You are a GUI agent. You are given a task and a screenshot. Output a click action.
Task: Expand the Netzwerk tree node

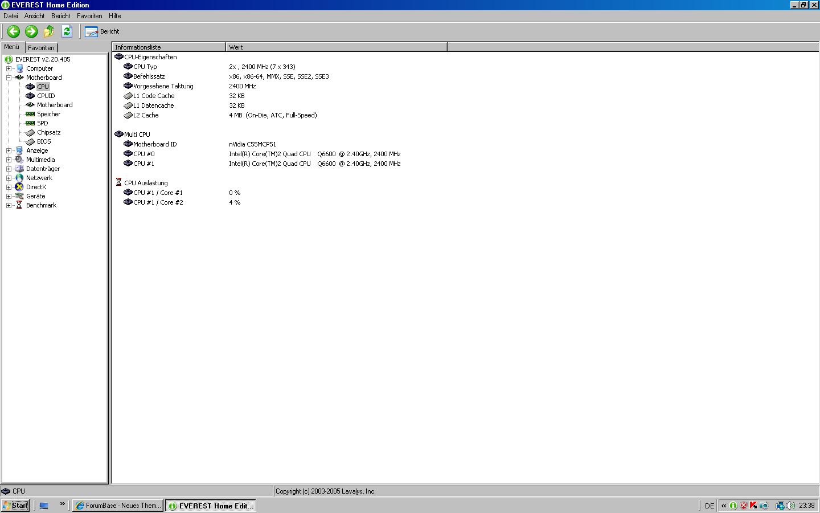(9, 178)
